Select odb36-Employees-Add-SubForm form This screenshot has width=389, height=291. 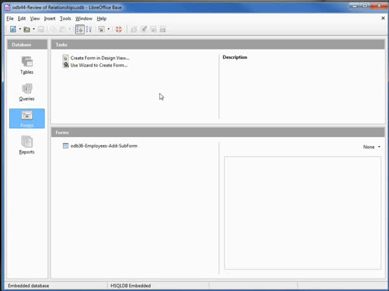point(104,146)
